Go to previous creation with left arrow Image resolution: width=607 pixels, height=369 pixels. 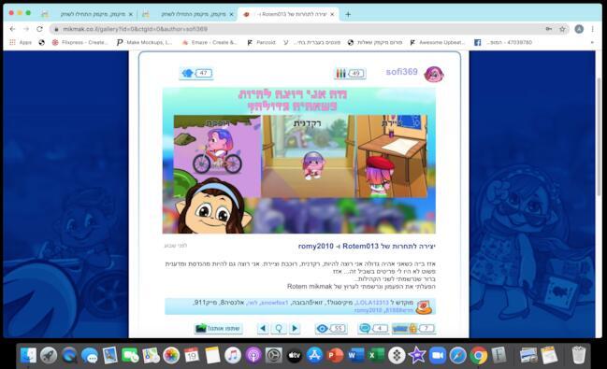coord(263,329)
